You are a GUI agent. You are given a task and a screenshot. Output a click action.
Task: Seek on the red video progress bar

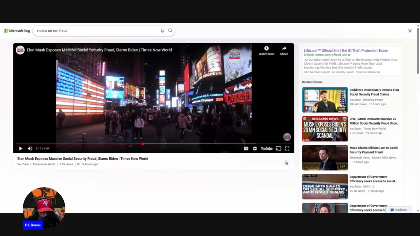coord(154,144)
